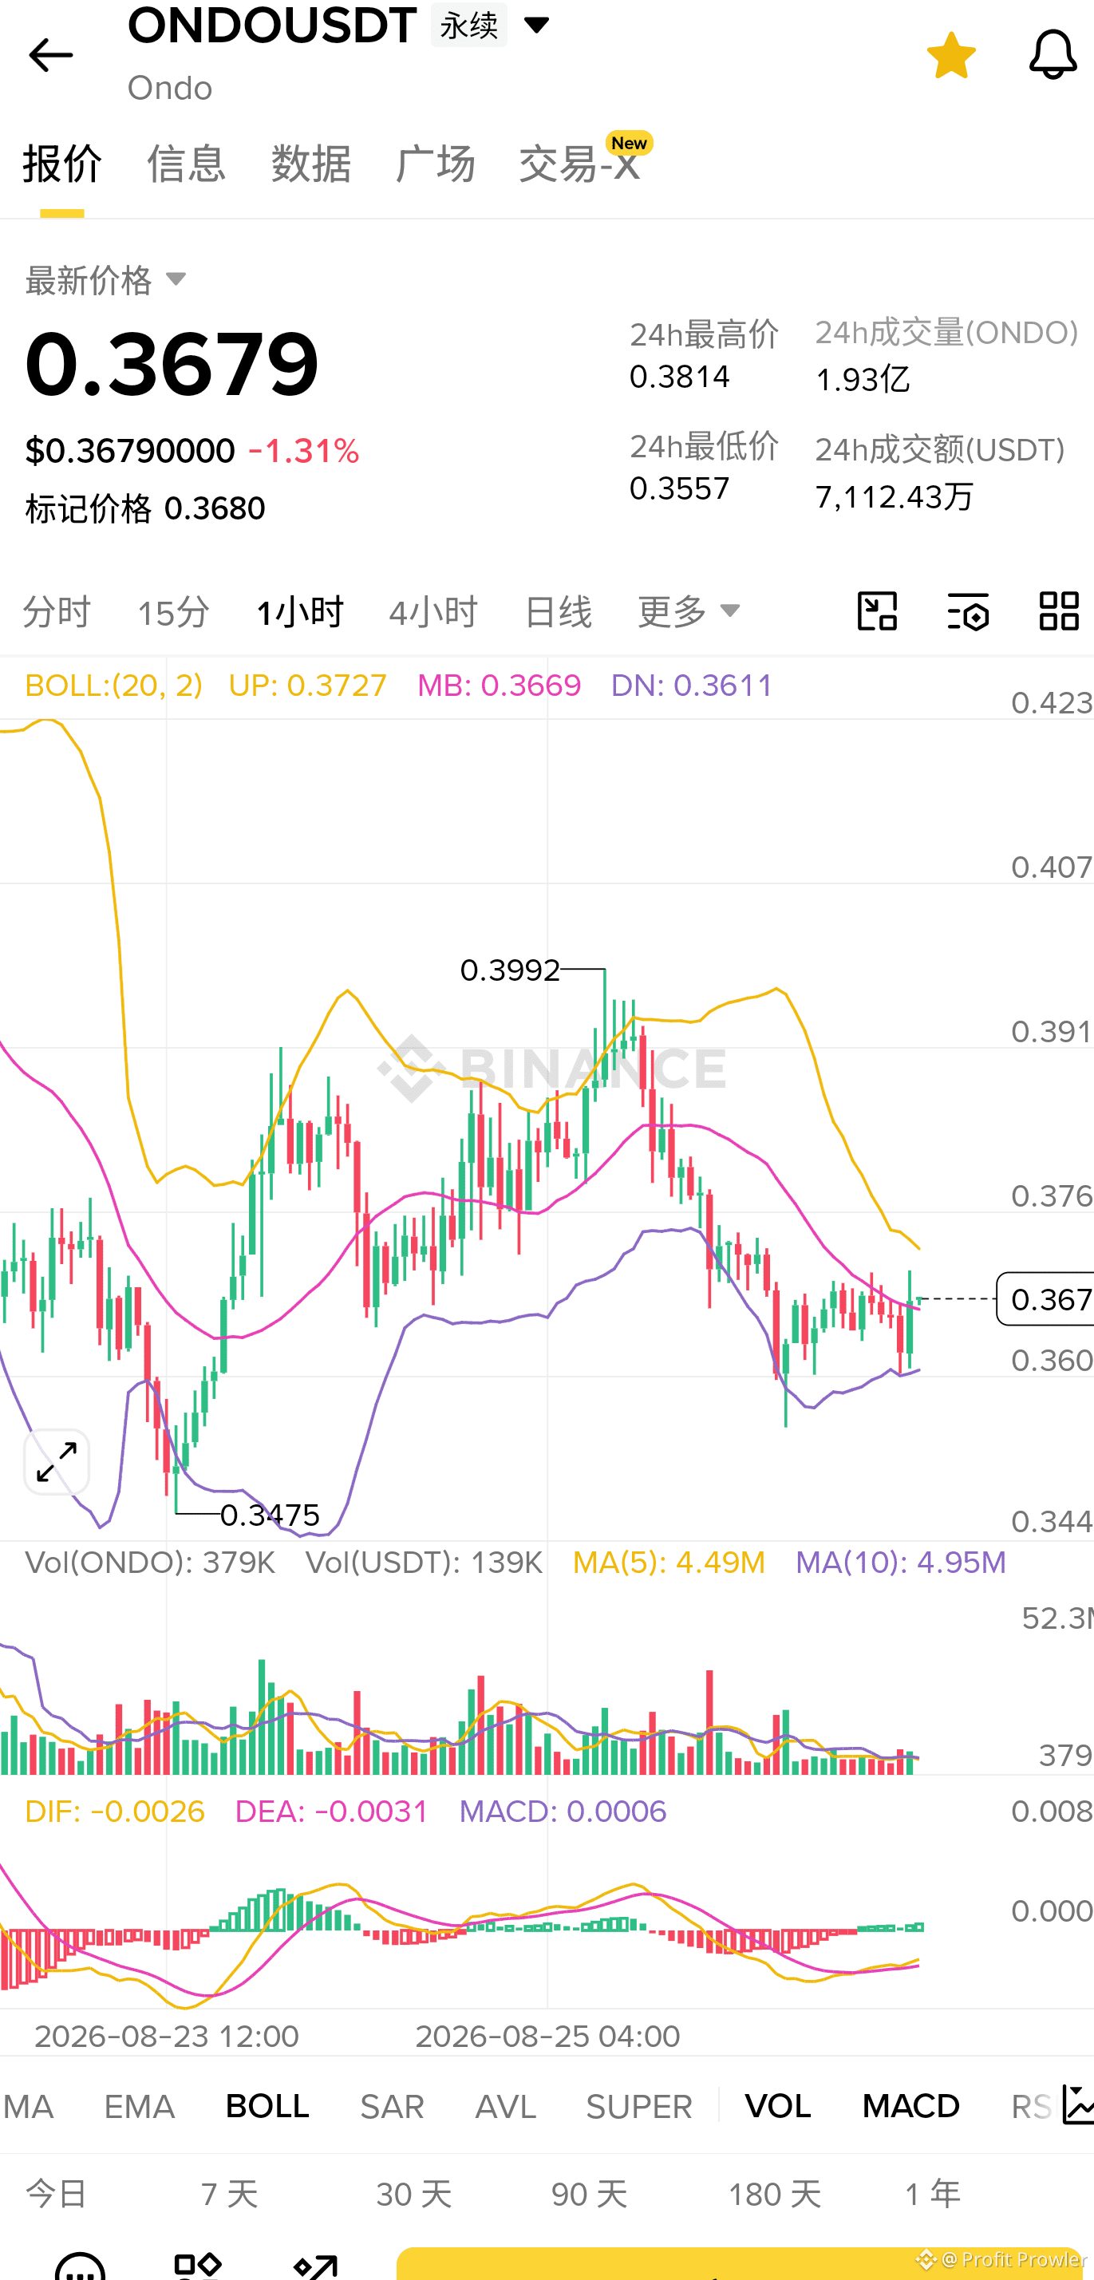This screenshot has height=2280, width=1094.
Task: Switch to the 信息 tab
Action: pos(187,164)
